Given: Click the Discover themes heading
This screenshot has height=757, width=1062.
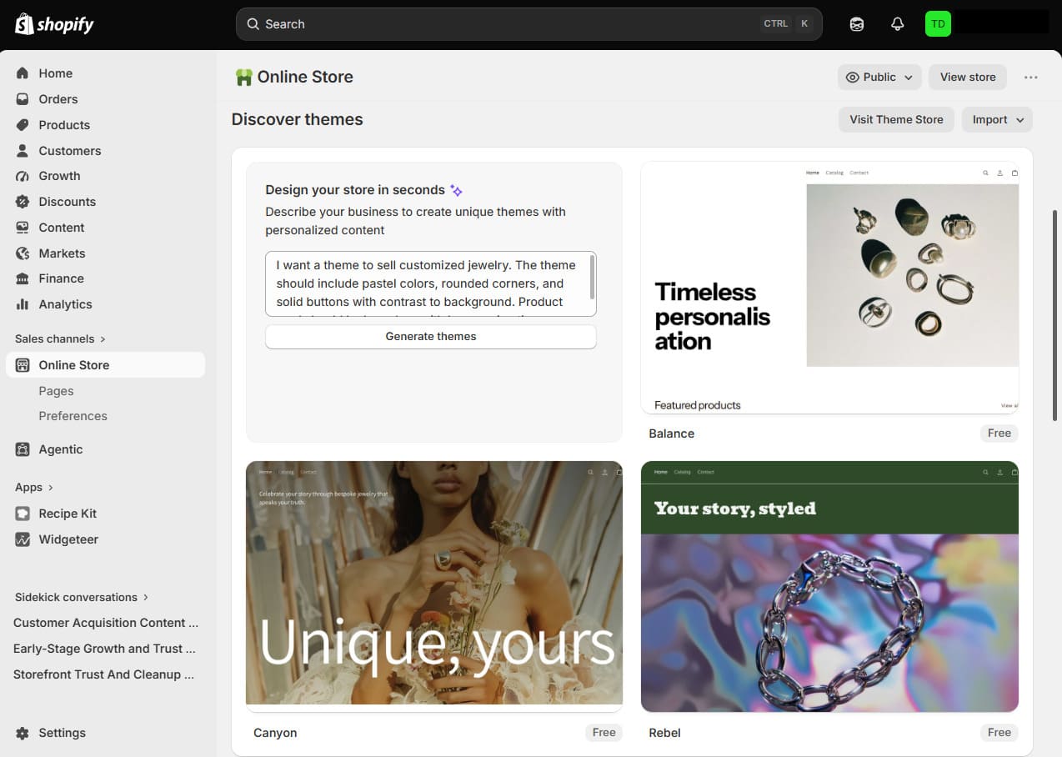Looking at the screenshot, I should click(298, 119).
